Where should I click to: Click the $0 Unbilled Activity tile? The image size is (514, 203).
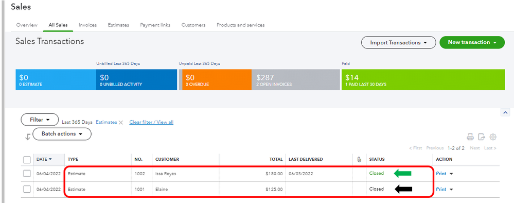(x=136, y=80)
